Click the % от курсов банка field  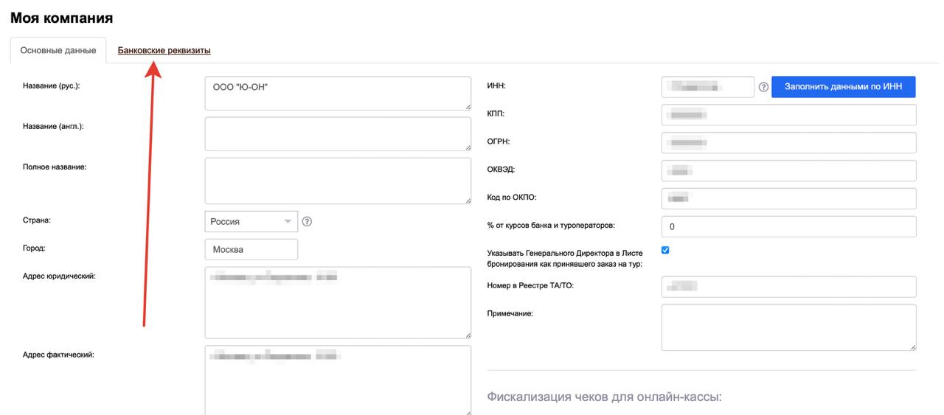(x=788, y=226)
